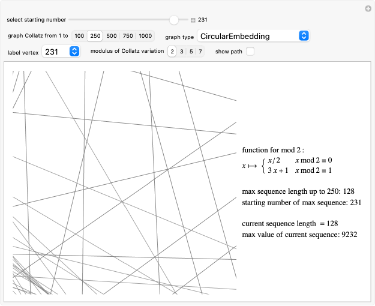Click the starting number slider thumb
The image size is (375, 306).
point(174,20)
